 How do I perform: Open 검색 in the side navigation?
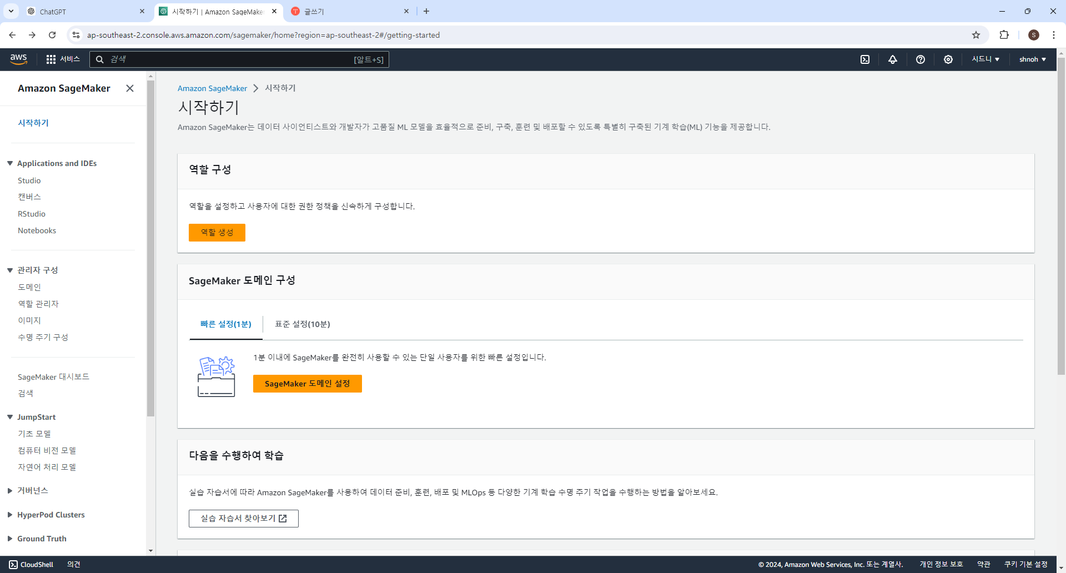(x=26, y=393)
